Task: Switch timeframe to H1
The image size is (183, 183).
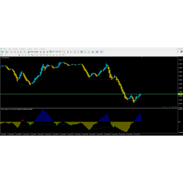Action: 50,55
